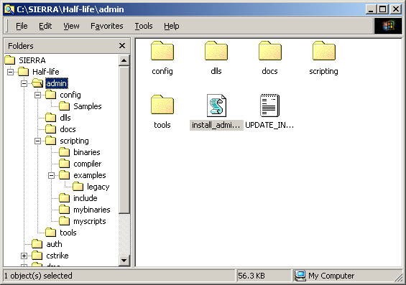The height and width of the screenshot is (285, 406).
Task: Click the "1 object(s) selected" status text
Action: tap(38, 276)
